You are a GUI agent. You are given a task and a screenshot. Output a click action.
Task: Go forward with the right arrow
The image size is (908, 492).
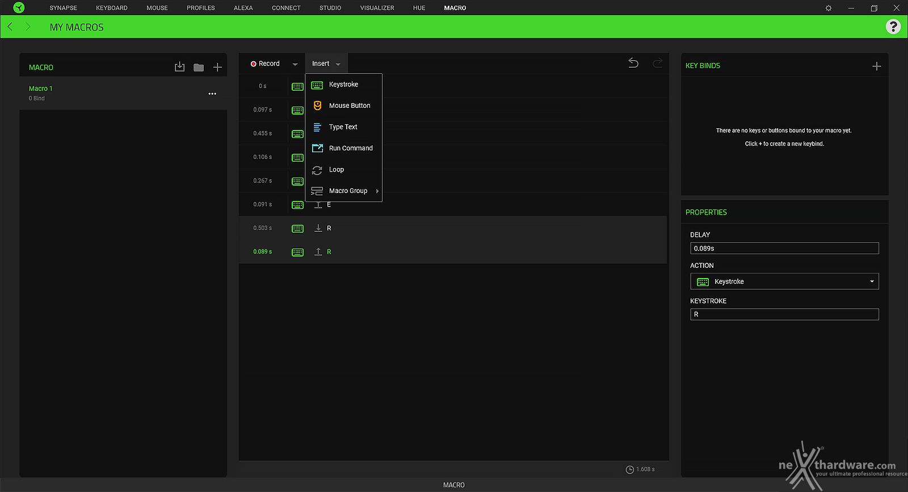coord(28,27)
